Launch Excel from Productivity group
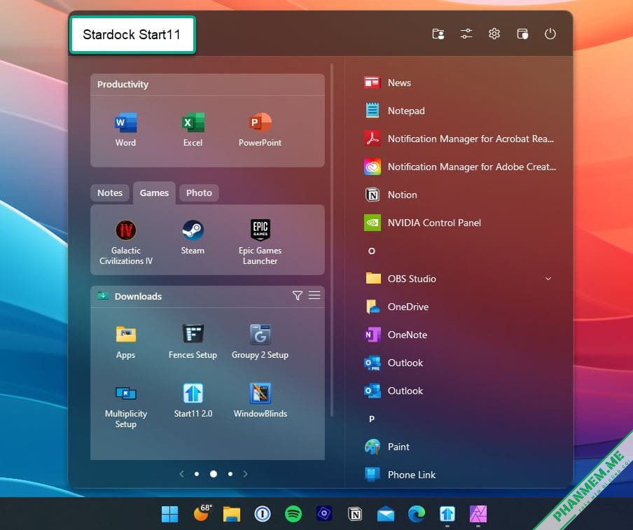Image resolution: width=633 pixels, height=530 pixels. click(193, 130)
